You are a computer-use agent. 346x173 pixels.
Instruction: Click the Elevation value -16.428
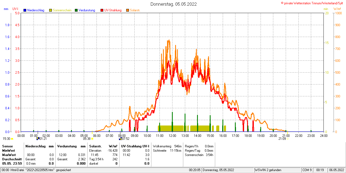(112, 150)
